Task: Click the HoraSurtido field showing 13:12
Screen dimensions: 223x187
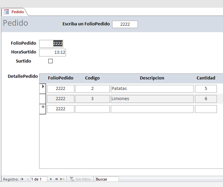Action: [x=52, y=52]
